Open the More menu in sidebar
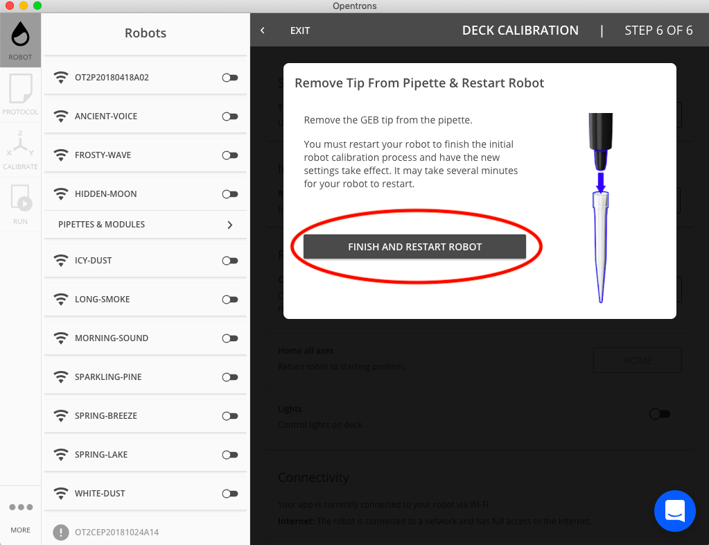 [x=20, y=516]
